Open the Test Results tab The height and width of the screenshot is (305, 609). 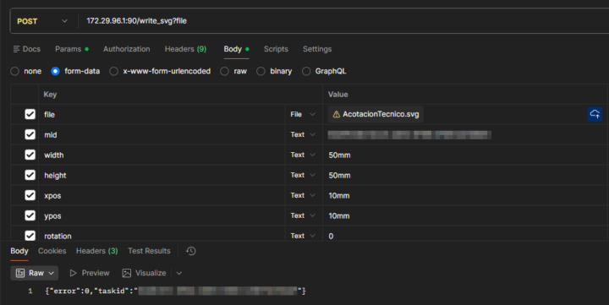(x=149, y=251)
